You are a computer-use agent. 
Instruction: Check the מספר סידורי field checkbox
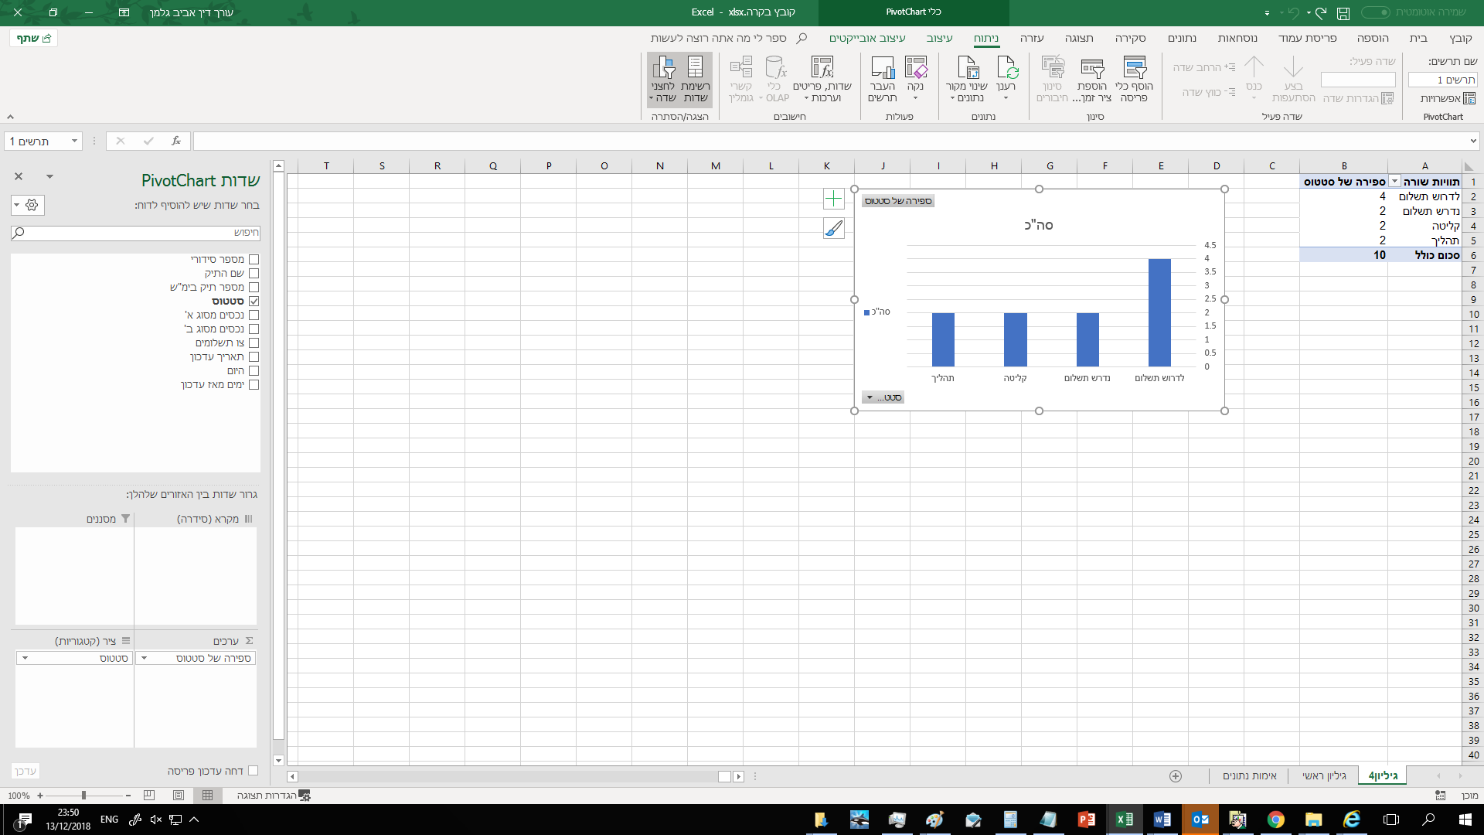pyautogui.click(x=254, y=260)
